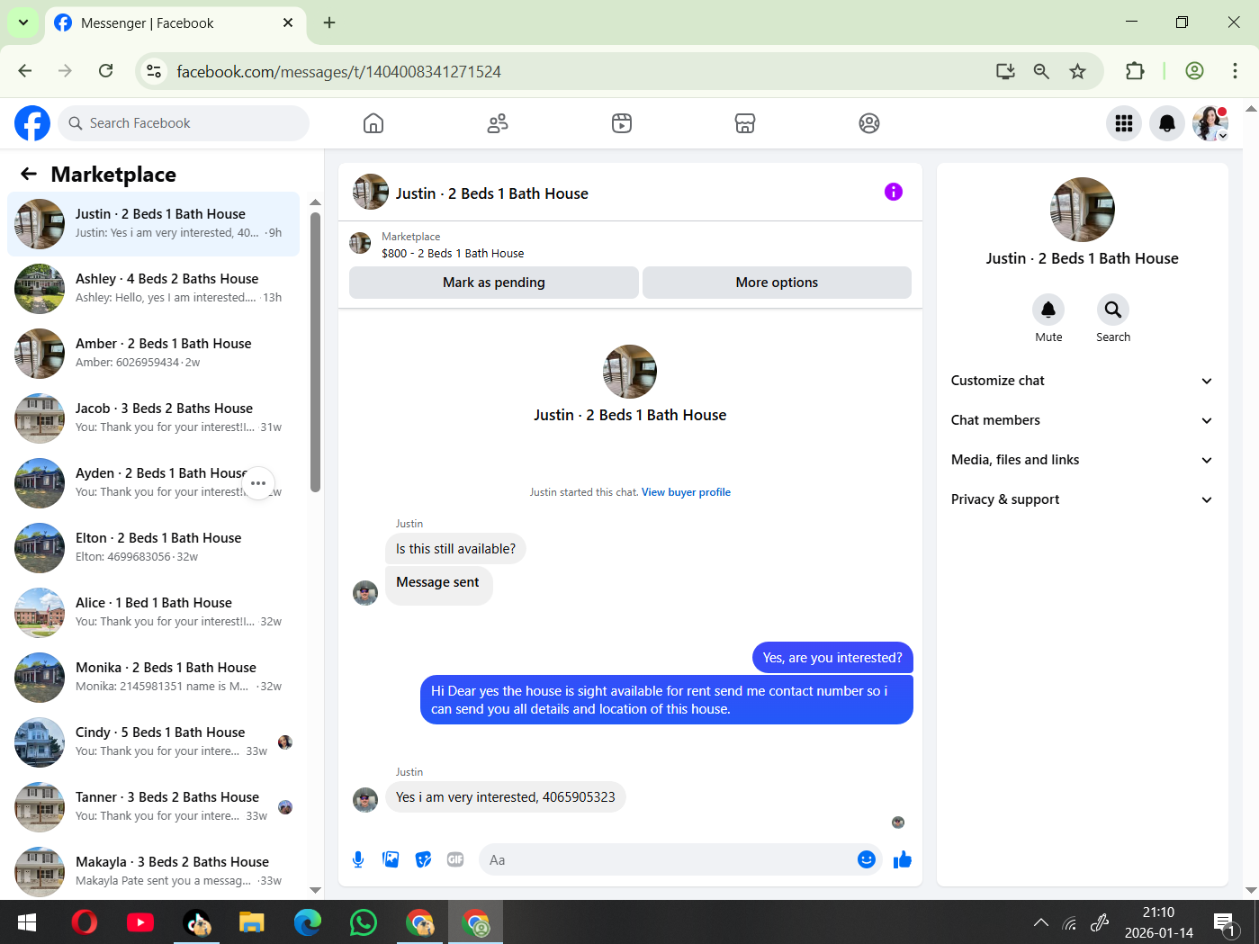Choose a GIF icon

[x=455, y=859]
